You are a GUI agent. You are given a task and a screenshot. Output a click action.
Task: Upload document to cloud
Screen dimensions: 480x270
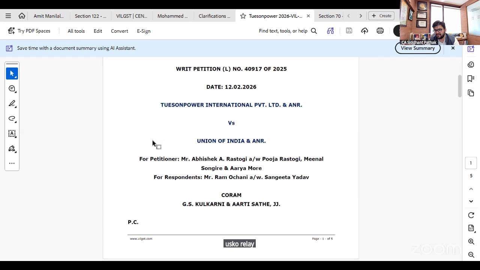coord(364,31)
